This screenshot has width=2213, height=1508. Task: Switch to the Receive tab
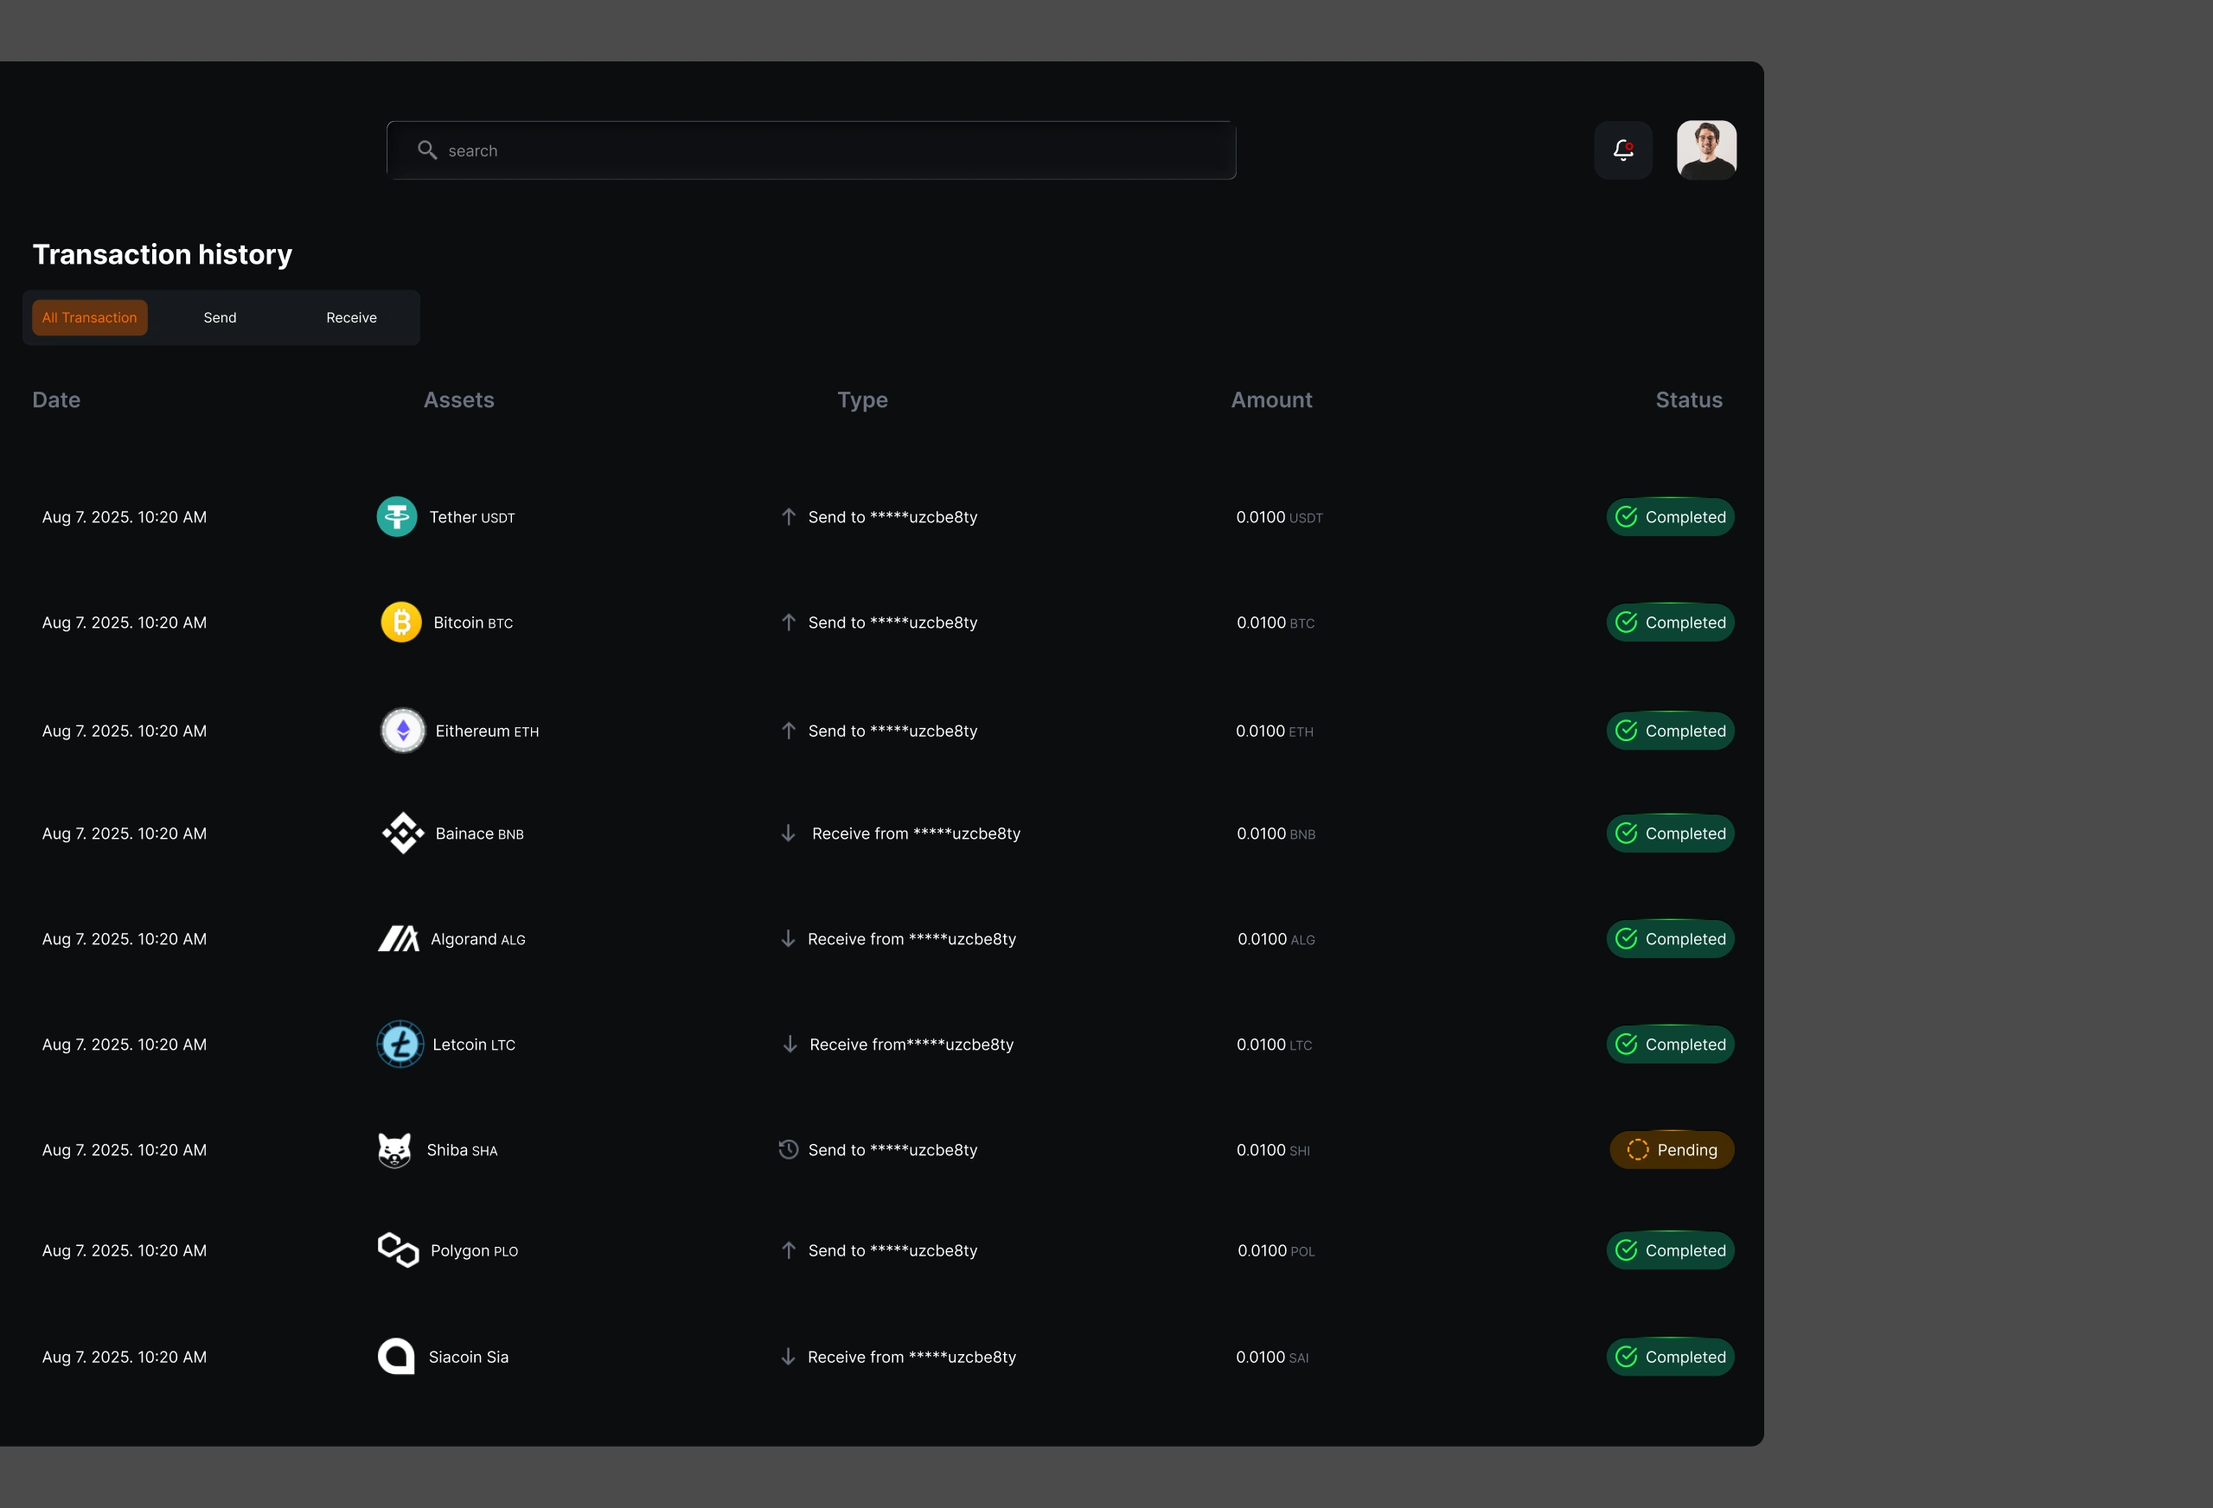click(351, 318)
